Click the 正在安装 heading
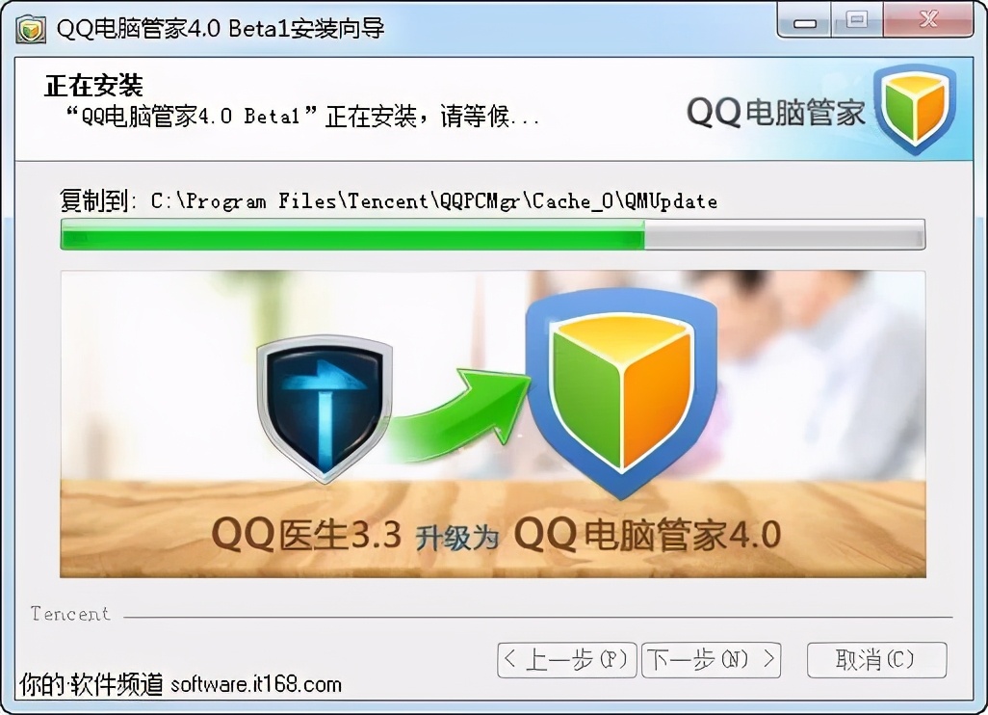This screenshot has height=715, width=988. (93, 85)
